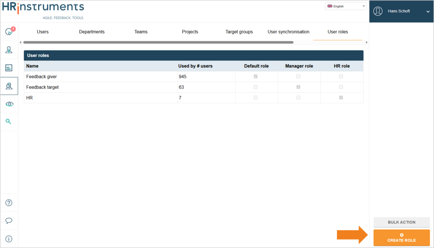Toggle HR role checkbox for HR row
This screenshot has height=248, width=434.
(x=341, y=97)
